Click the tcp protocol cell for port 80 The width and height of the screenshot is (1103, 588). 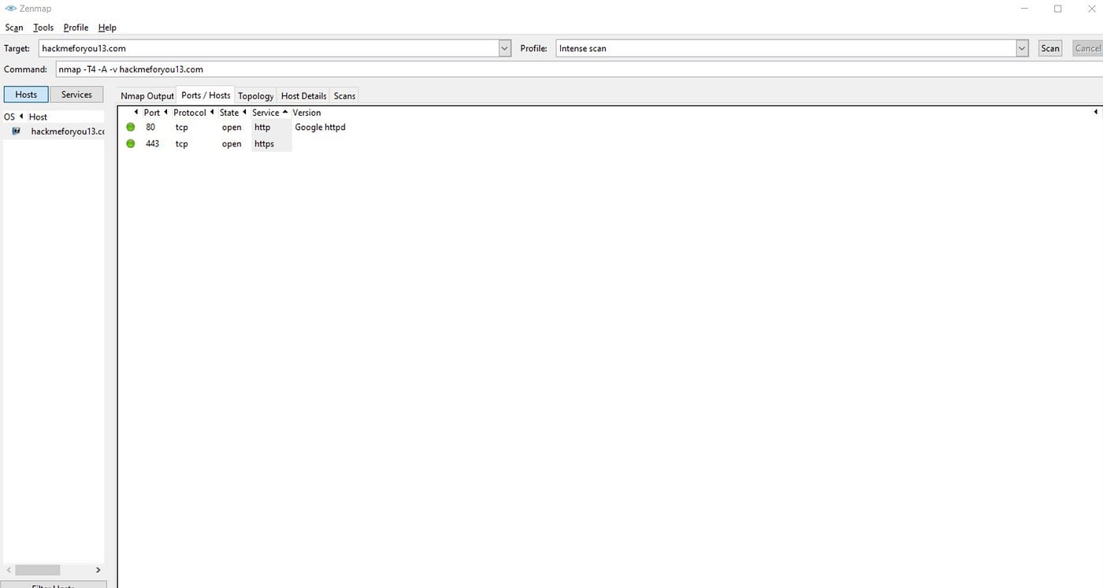point(182,127)
